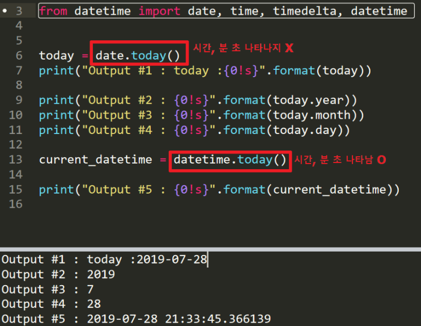Click line number 13 in the gutter
The width and height of the screenshot is (421, 326).
pos(15,160)
